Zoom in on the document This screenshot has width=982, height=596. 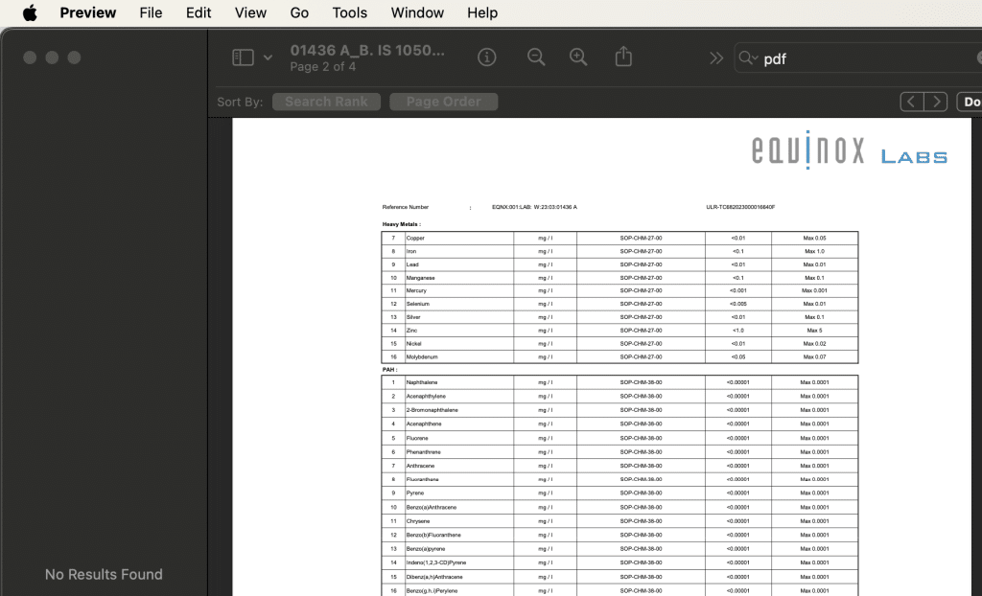(x=579, y=57)
